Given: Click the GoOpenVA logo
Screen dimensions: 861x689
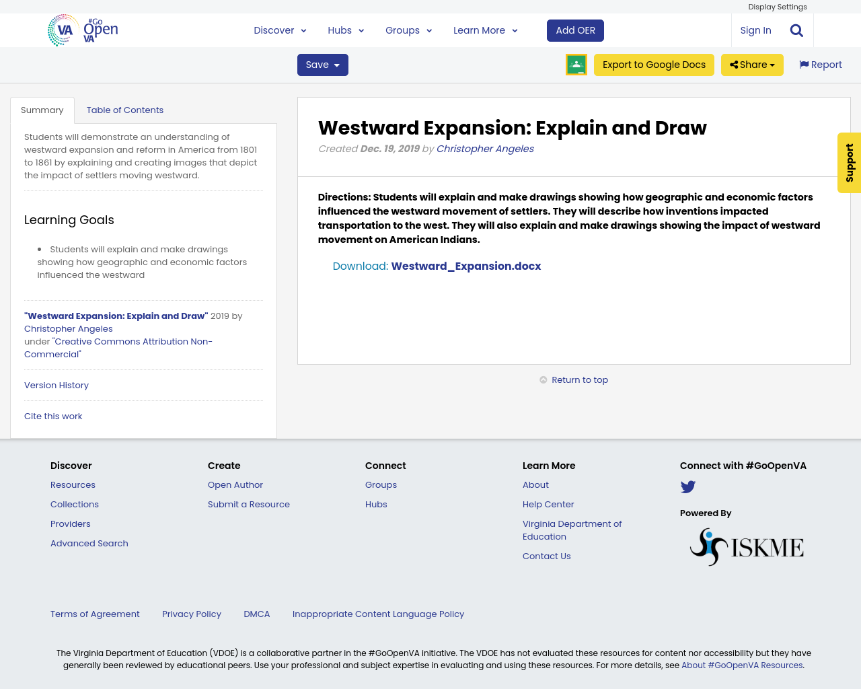Looking at the screenshot, I should (x=82, y=30).
